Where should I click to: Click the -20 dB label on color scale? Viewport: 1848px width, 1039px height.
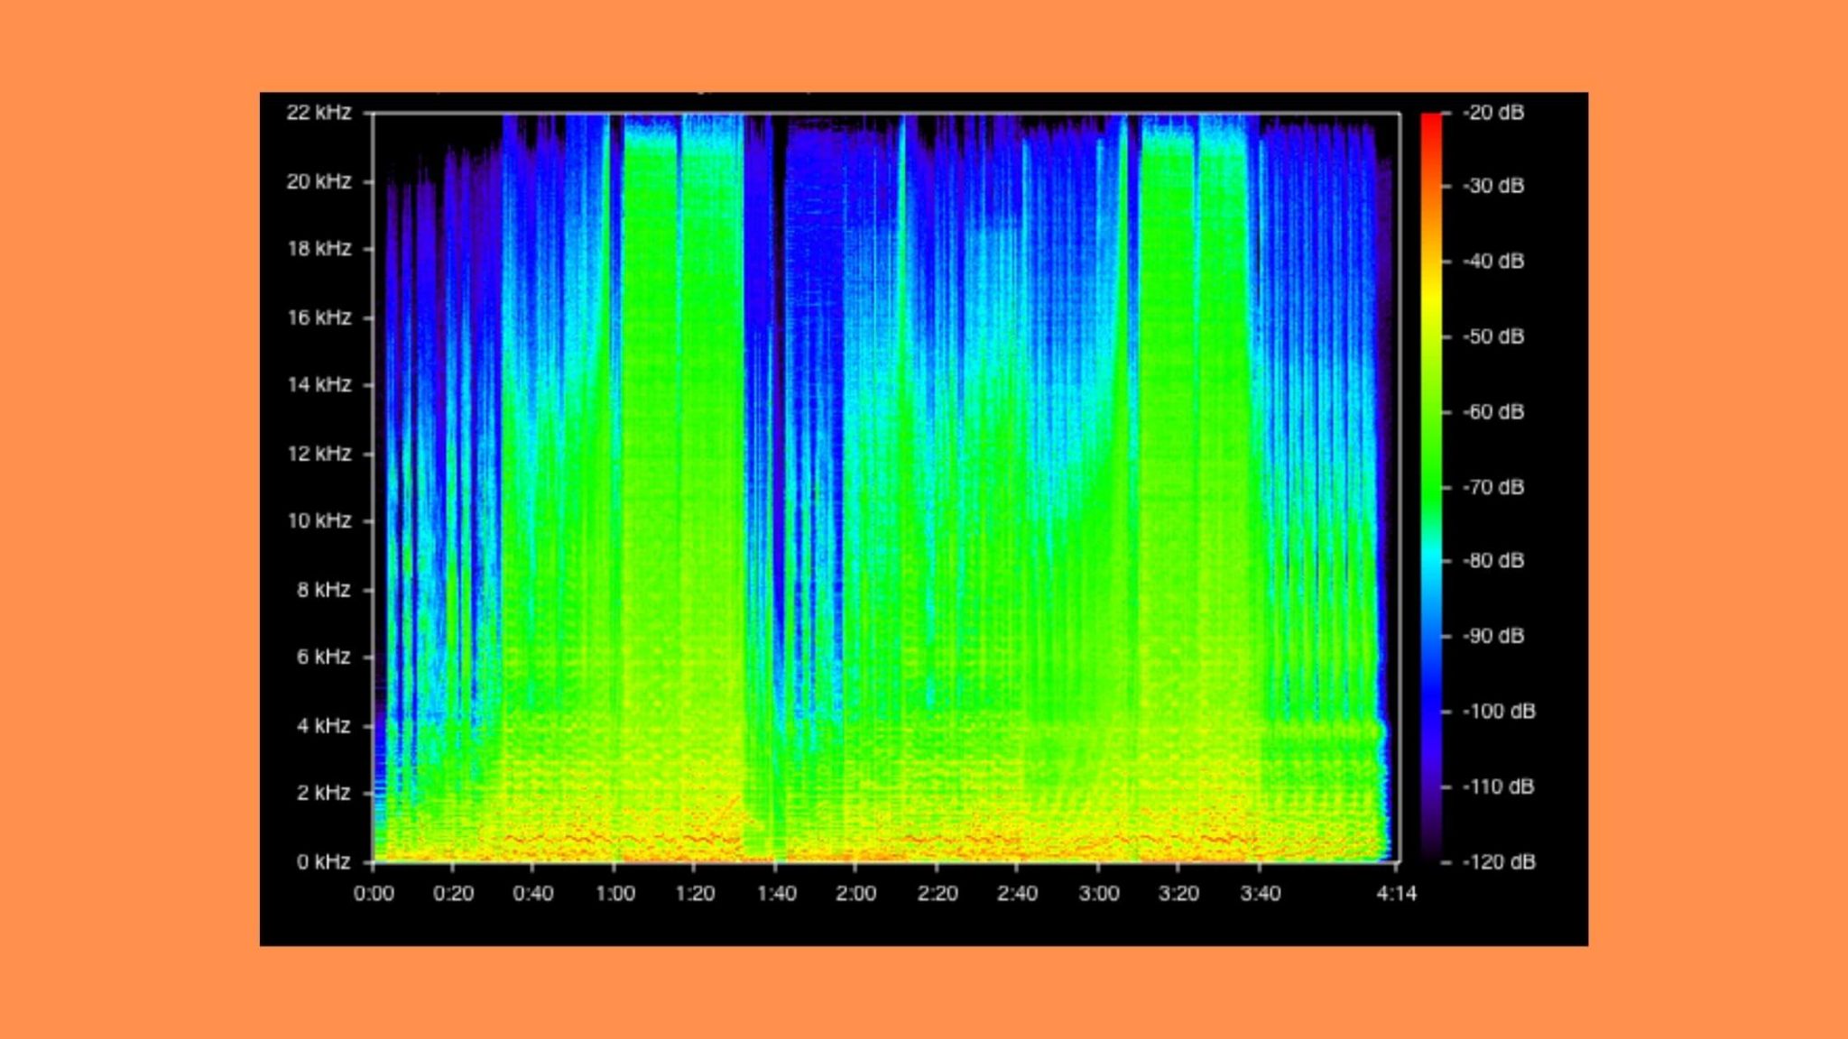click(1495, 110)
